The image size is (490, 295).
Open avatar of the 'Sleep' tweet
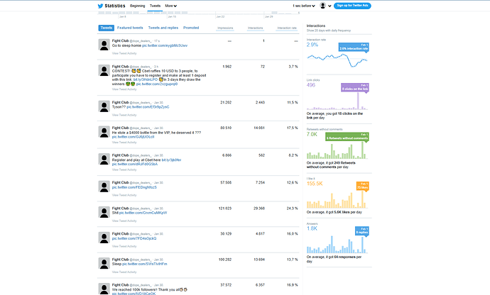104,264
